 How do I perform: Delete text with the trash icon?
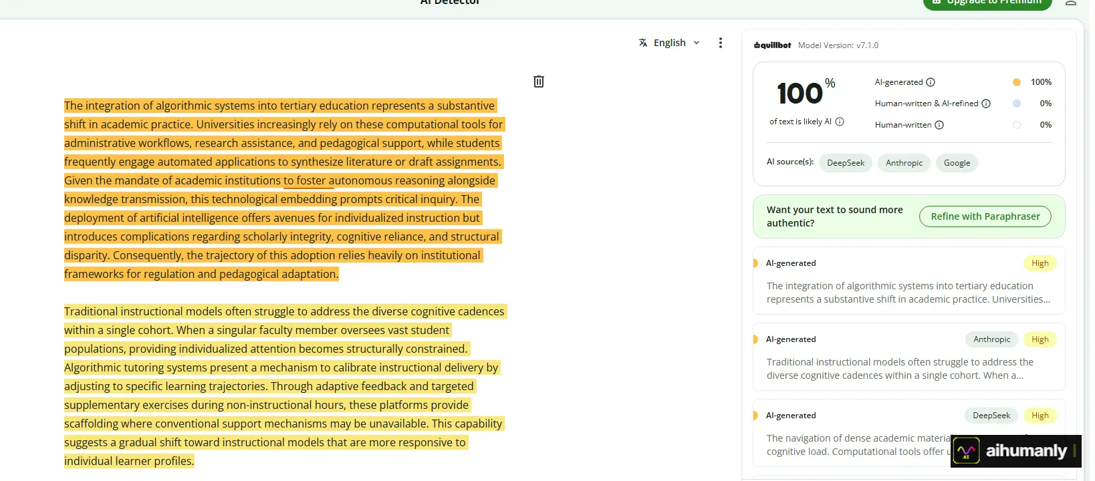pyautogui.click(x=539, y=82)
